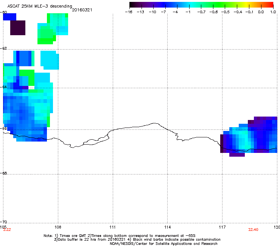Click the -10 value on the color scale
This screenshot has width=280, height=246.
click(152, 12)
